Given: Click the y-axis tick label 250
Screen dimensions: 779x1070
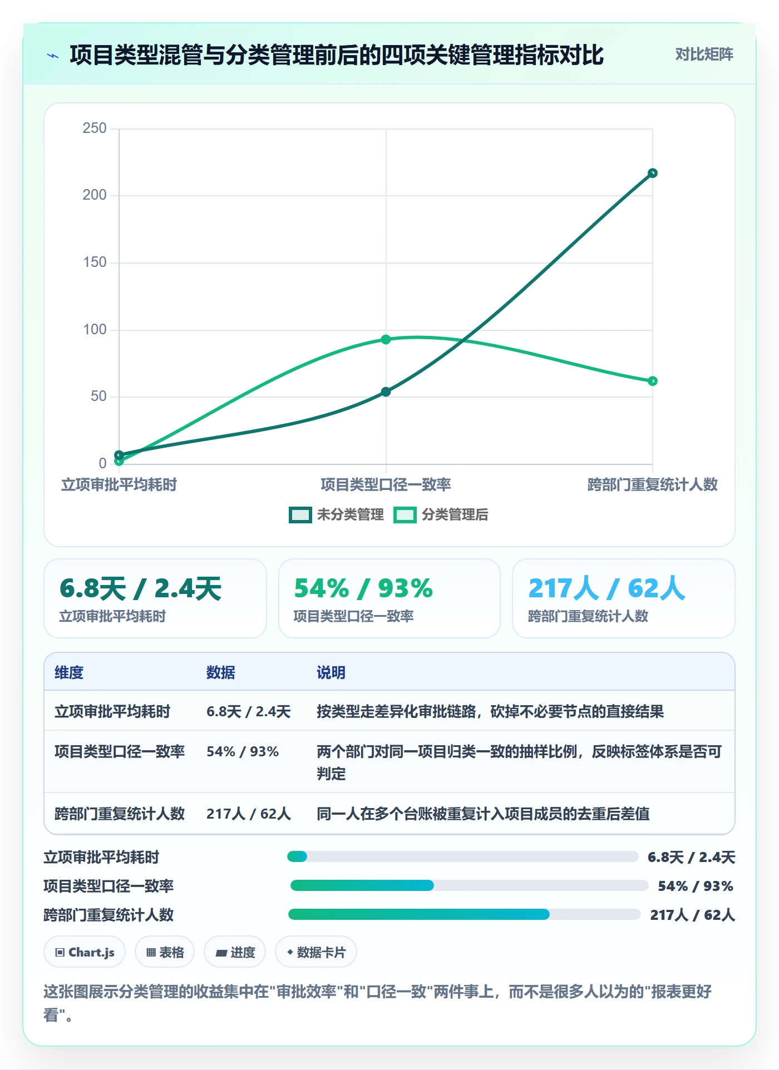Looking at the screenshot, I should (x=95, y=128).
